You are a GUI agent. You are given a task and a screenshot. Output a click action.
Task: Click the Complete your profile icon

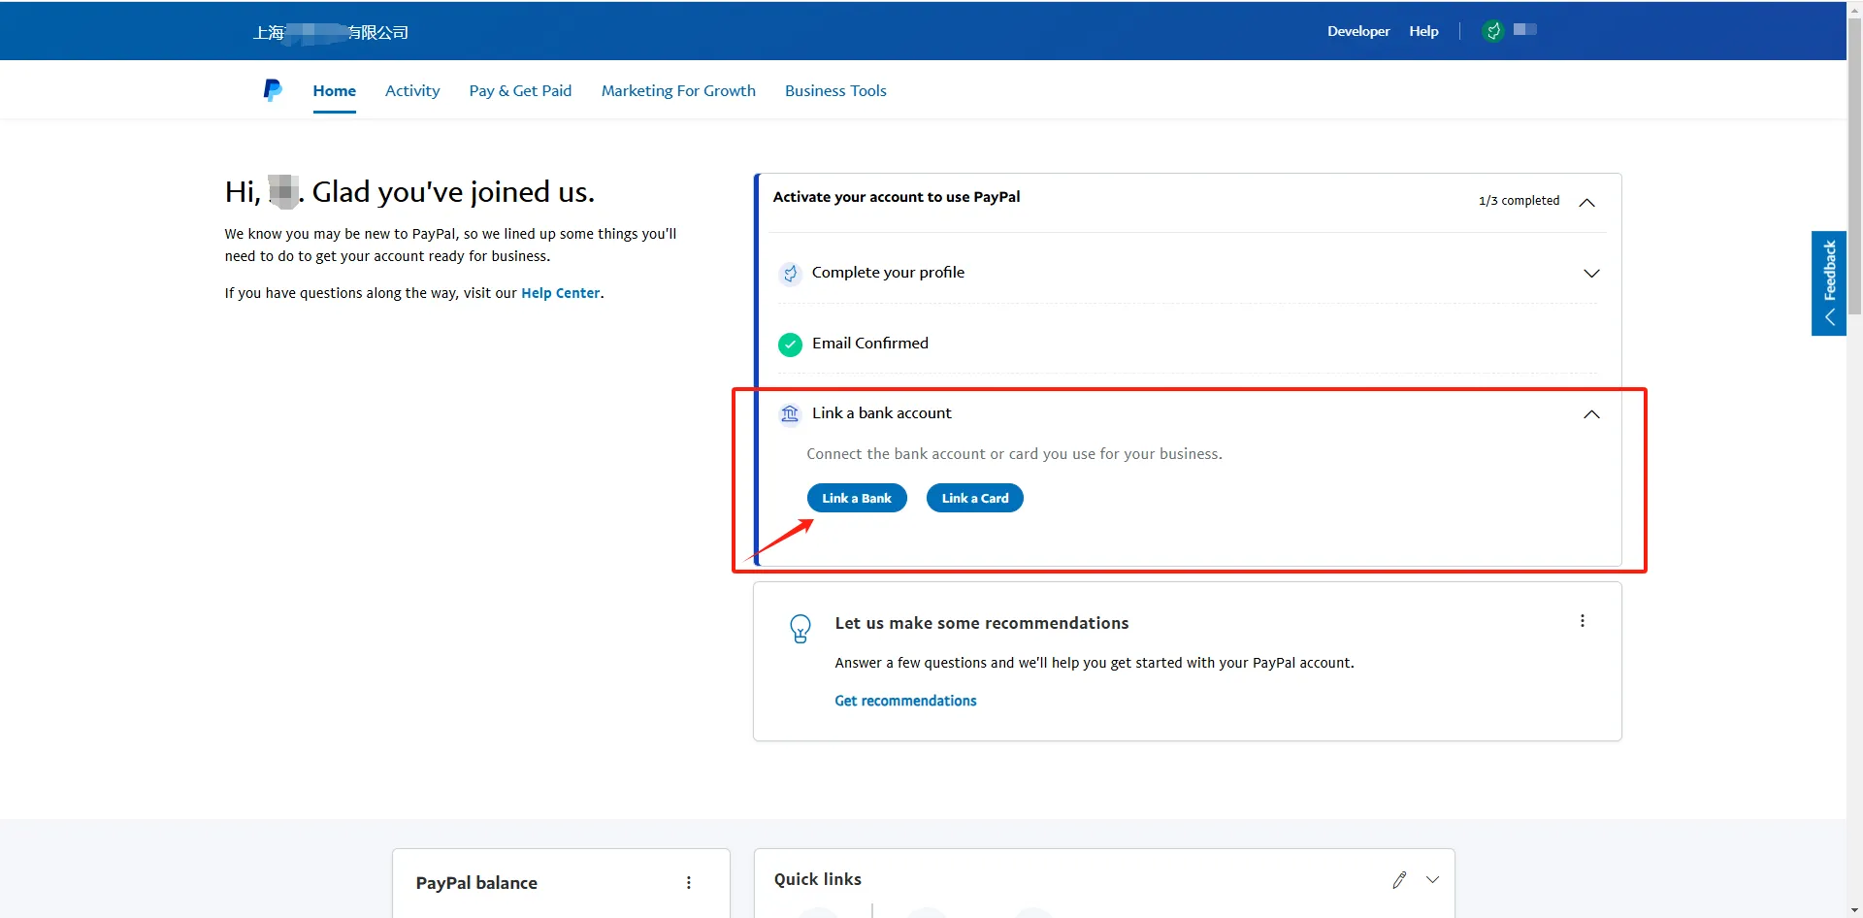click(x=790, y=274)
